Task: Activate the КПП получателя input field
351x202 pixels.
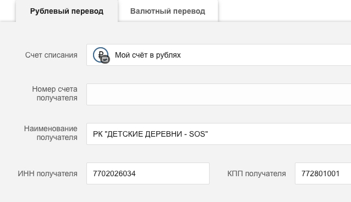Action: (323, 173)
